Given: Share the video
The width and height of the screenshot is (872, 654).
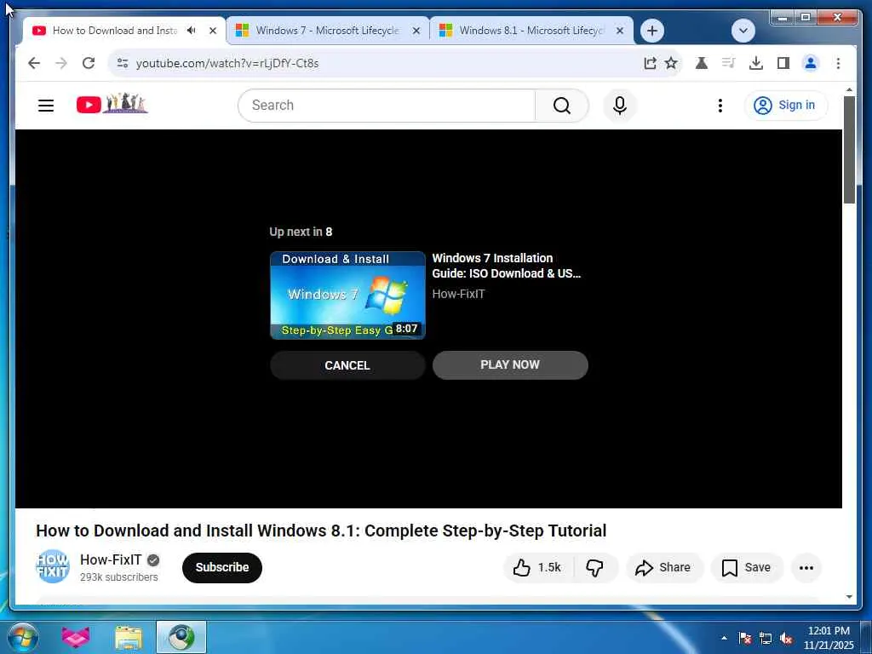Looking at the screenshot, I should point(664,567).
